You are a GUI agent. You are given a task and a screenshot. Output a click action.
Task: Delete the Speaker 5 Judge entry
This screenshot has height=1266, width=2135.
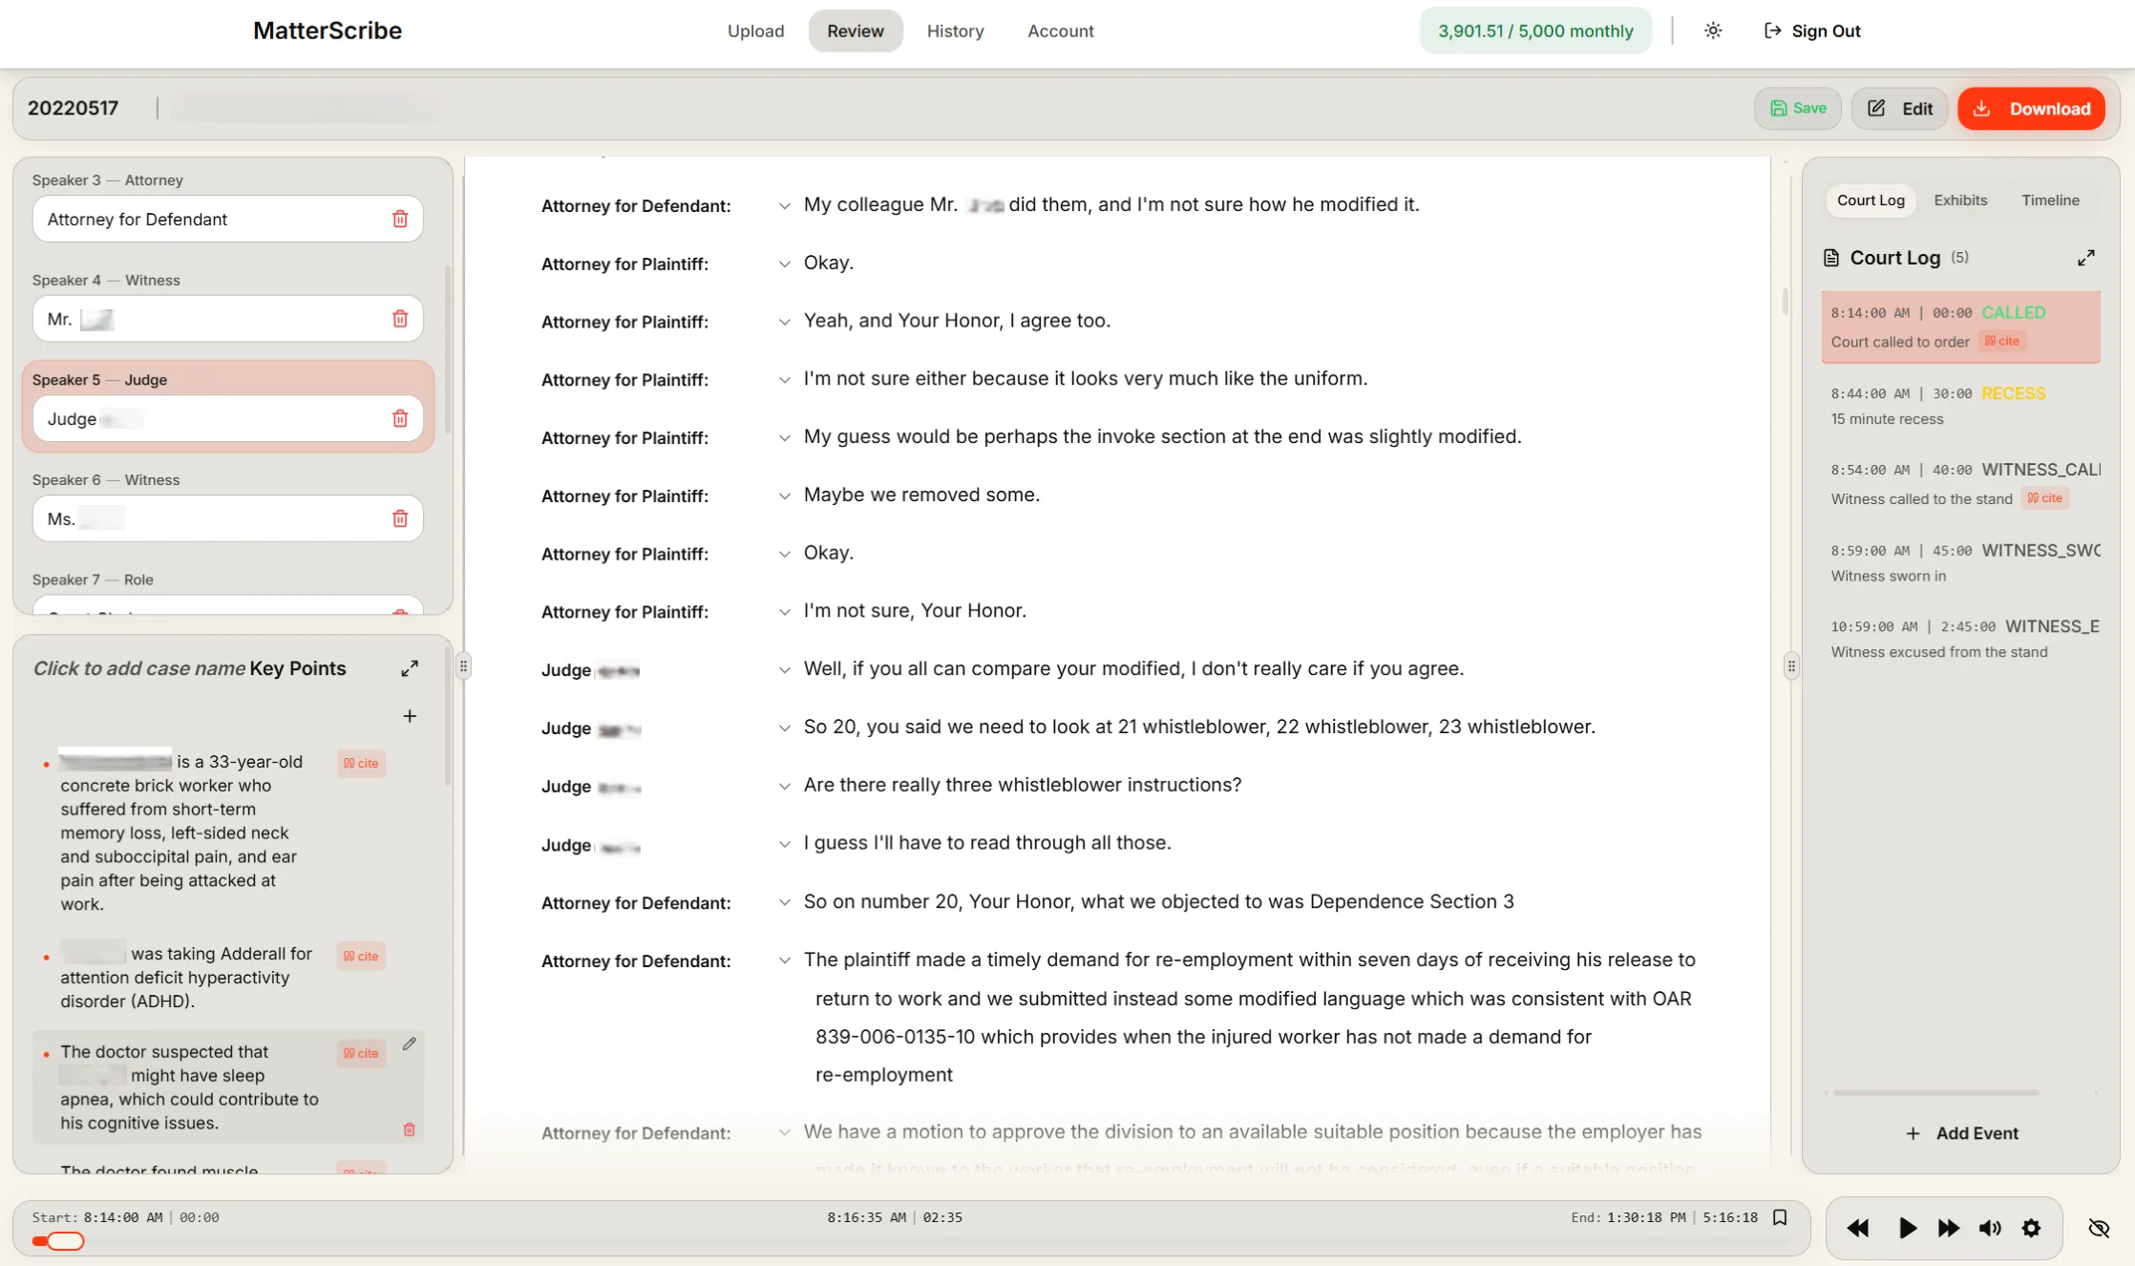coord(400,418)
